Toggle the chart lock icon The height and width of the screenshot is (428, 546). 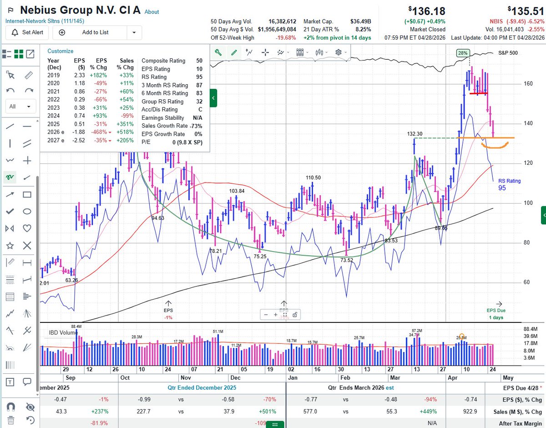coord(295,315)
